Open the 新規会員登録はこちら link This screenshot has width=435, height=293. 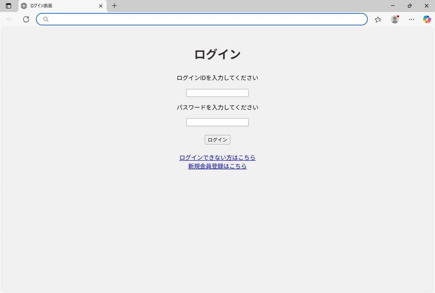pos(217,166)
